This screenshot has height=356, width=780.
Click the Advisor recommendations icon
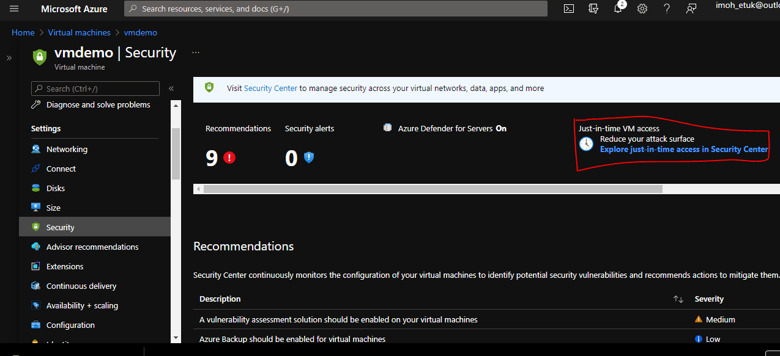point(36,247)
